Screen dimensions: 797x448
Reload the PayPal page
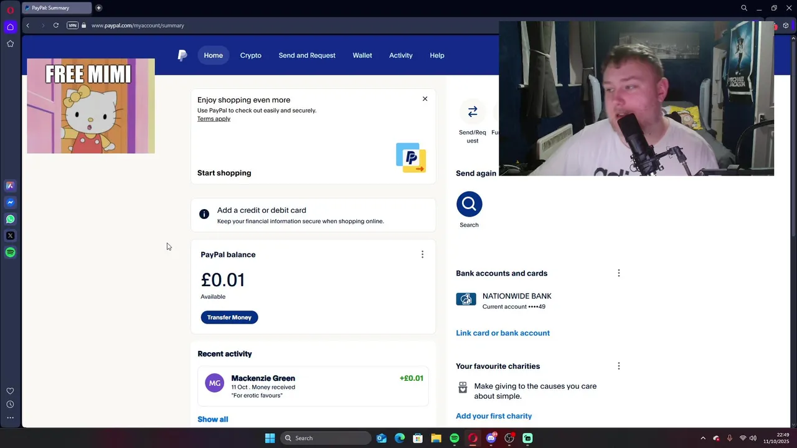tap(56, 26)
